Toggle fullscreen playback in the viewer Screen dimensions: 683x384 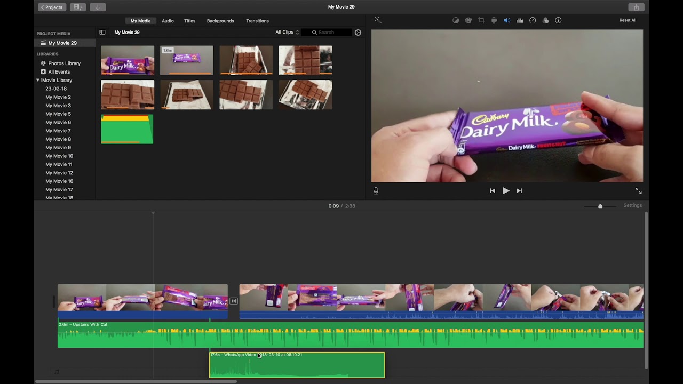pyautogui.click(x=638, y=190)
